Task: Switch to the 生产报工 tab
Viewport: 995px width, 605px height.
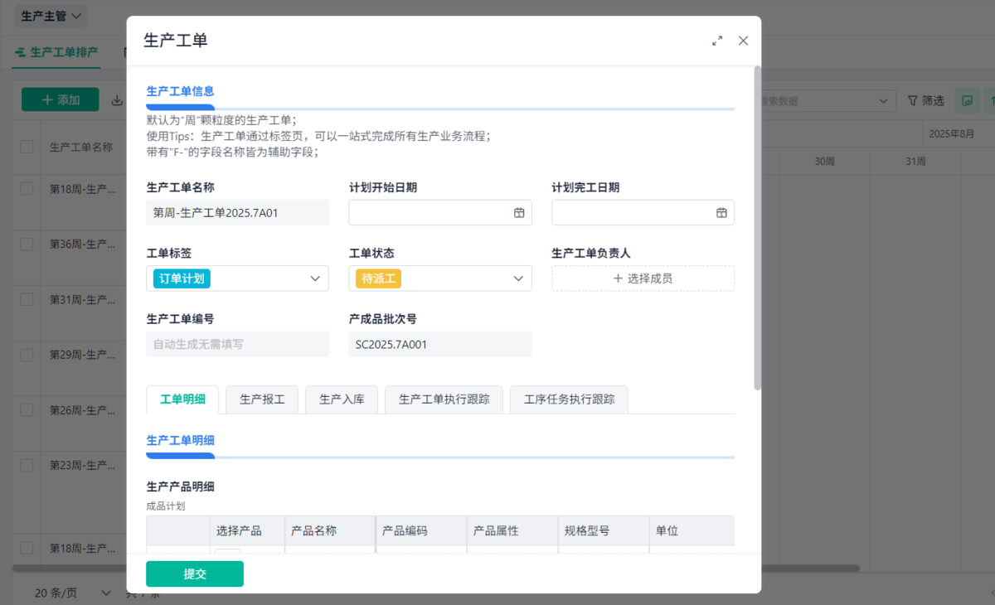Action: click(262, 399)
